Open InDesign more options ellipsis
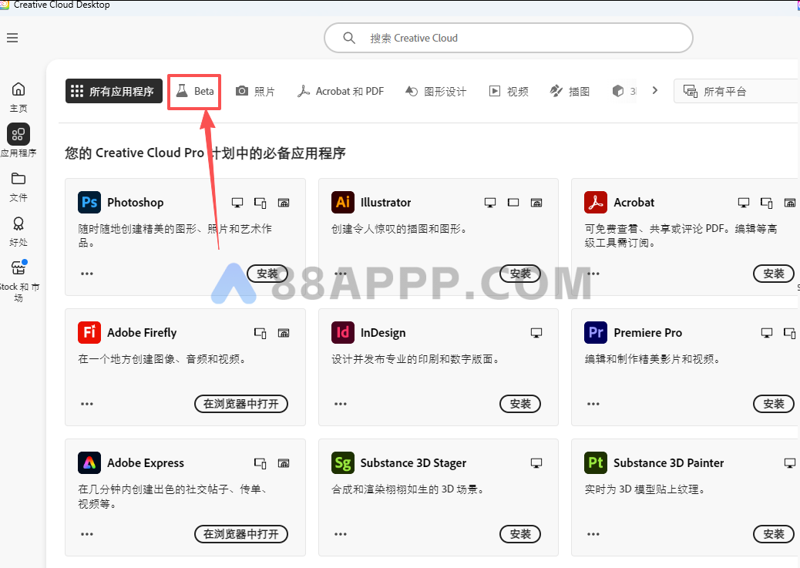Viewport: 800px width, 568px height. point(341,404)
